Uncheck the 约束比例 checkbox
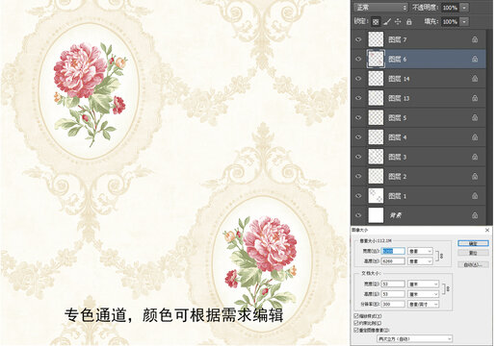Viewport: 496px width, 346px height. click(x=356, y=323)
